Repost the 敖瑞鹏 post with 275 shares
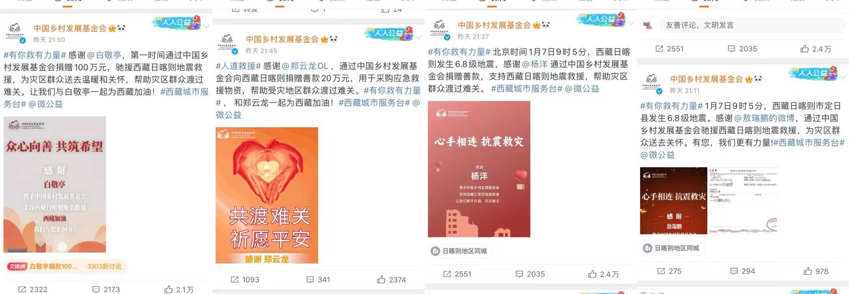 click(669, 271)
